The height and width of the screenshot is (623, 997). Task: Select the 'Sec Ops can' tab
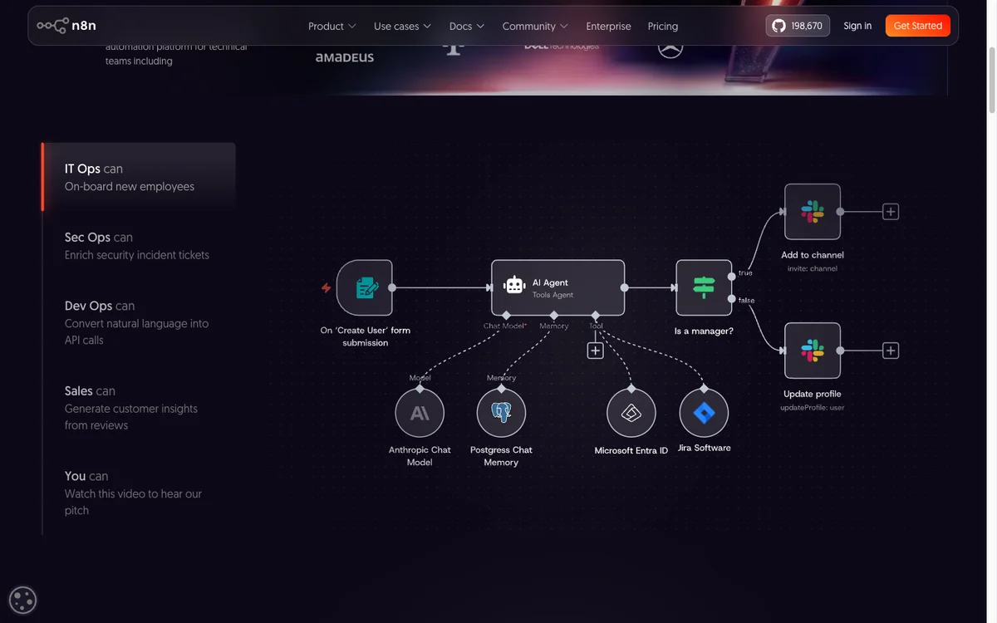click(139, 246)
